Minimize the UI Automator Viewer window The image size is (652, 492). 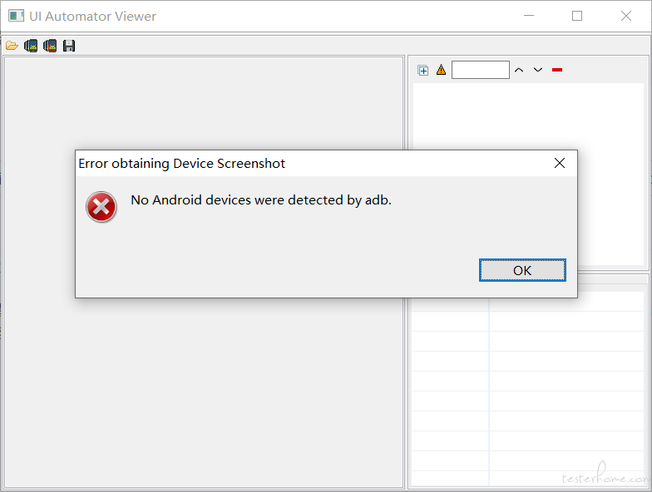529,16
